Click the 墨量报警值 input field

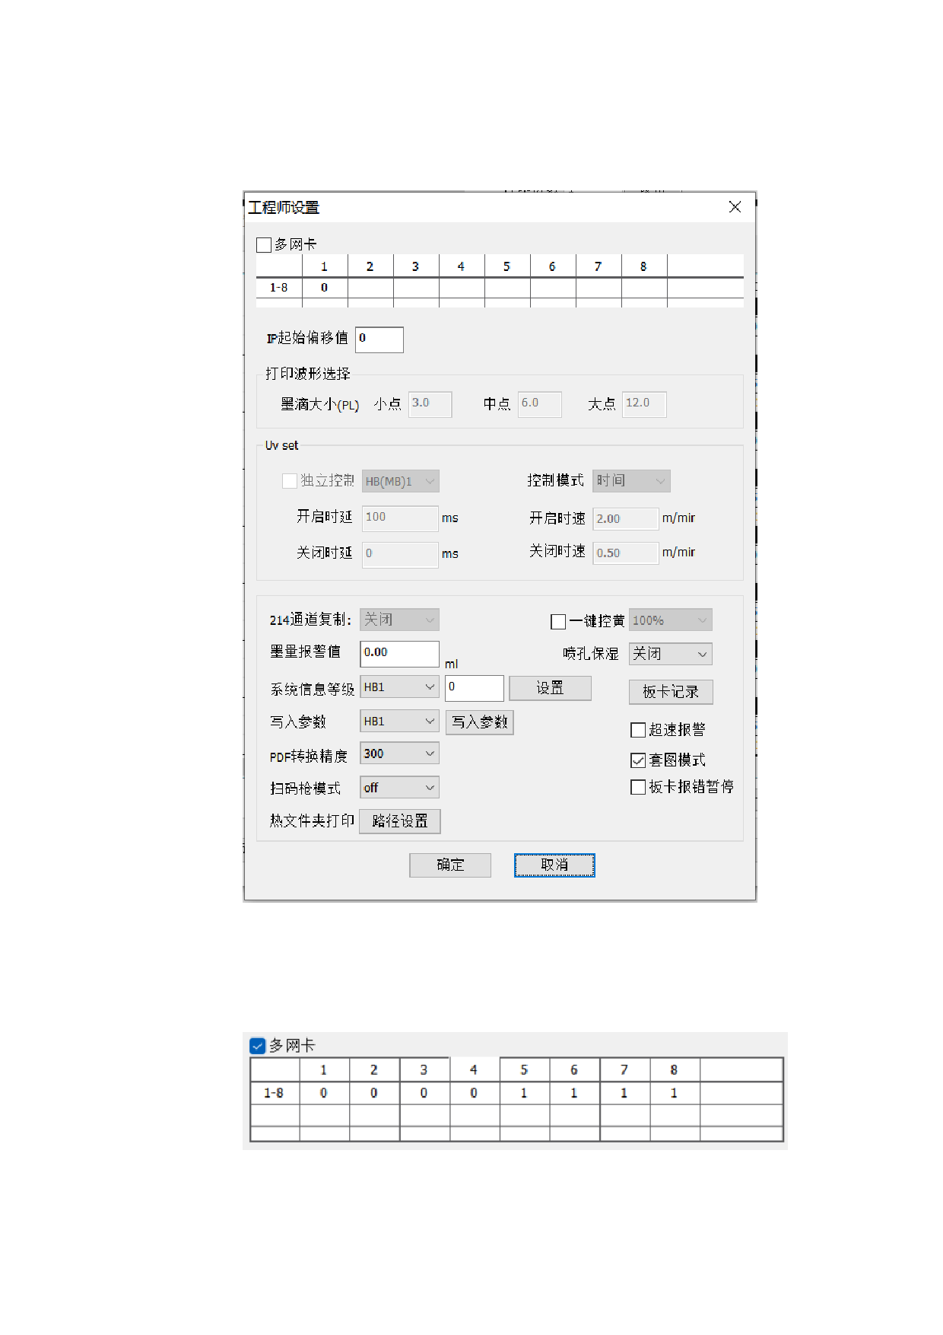[x=399, y=654]
